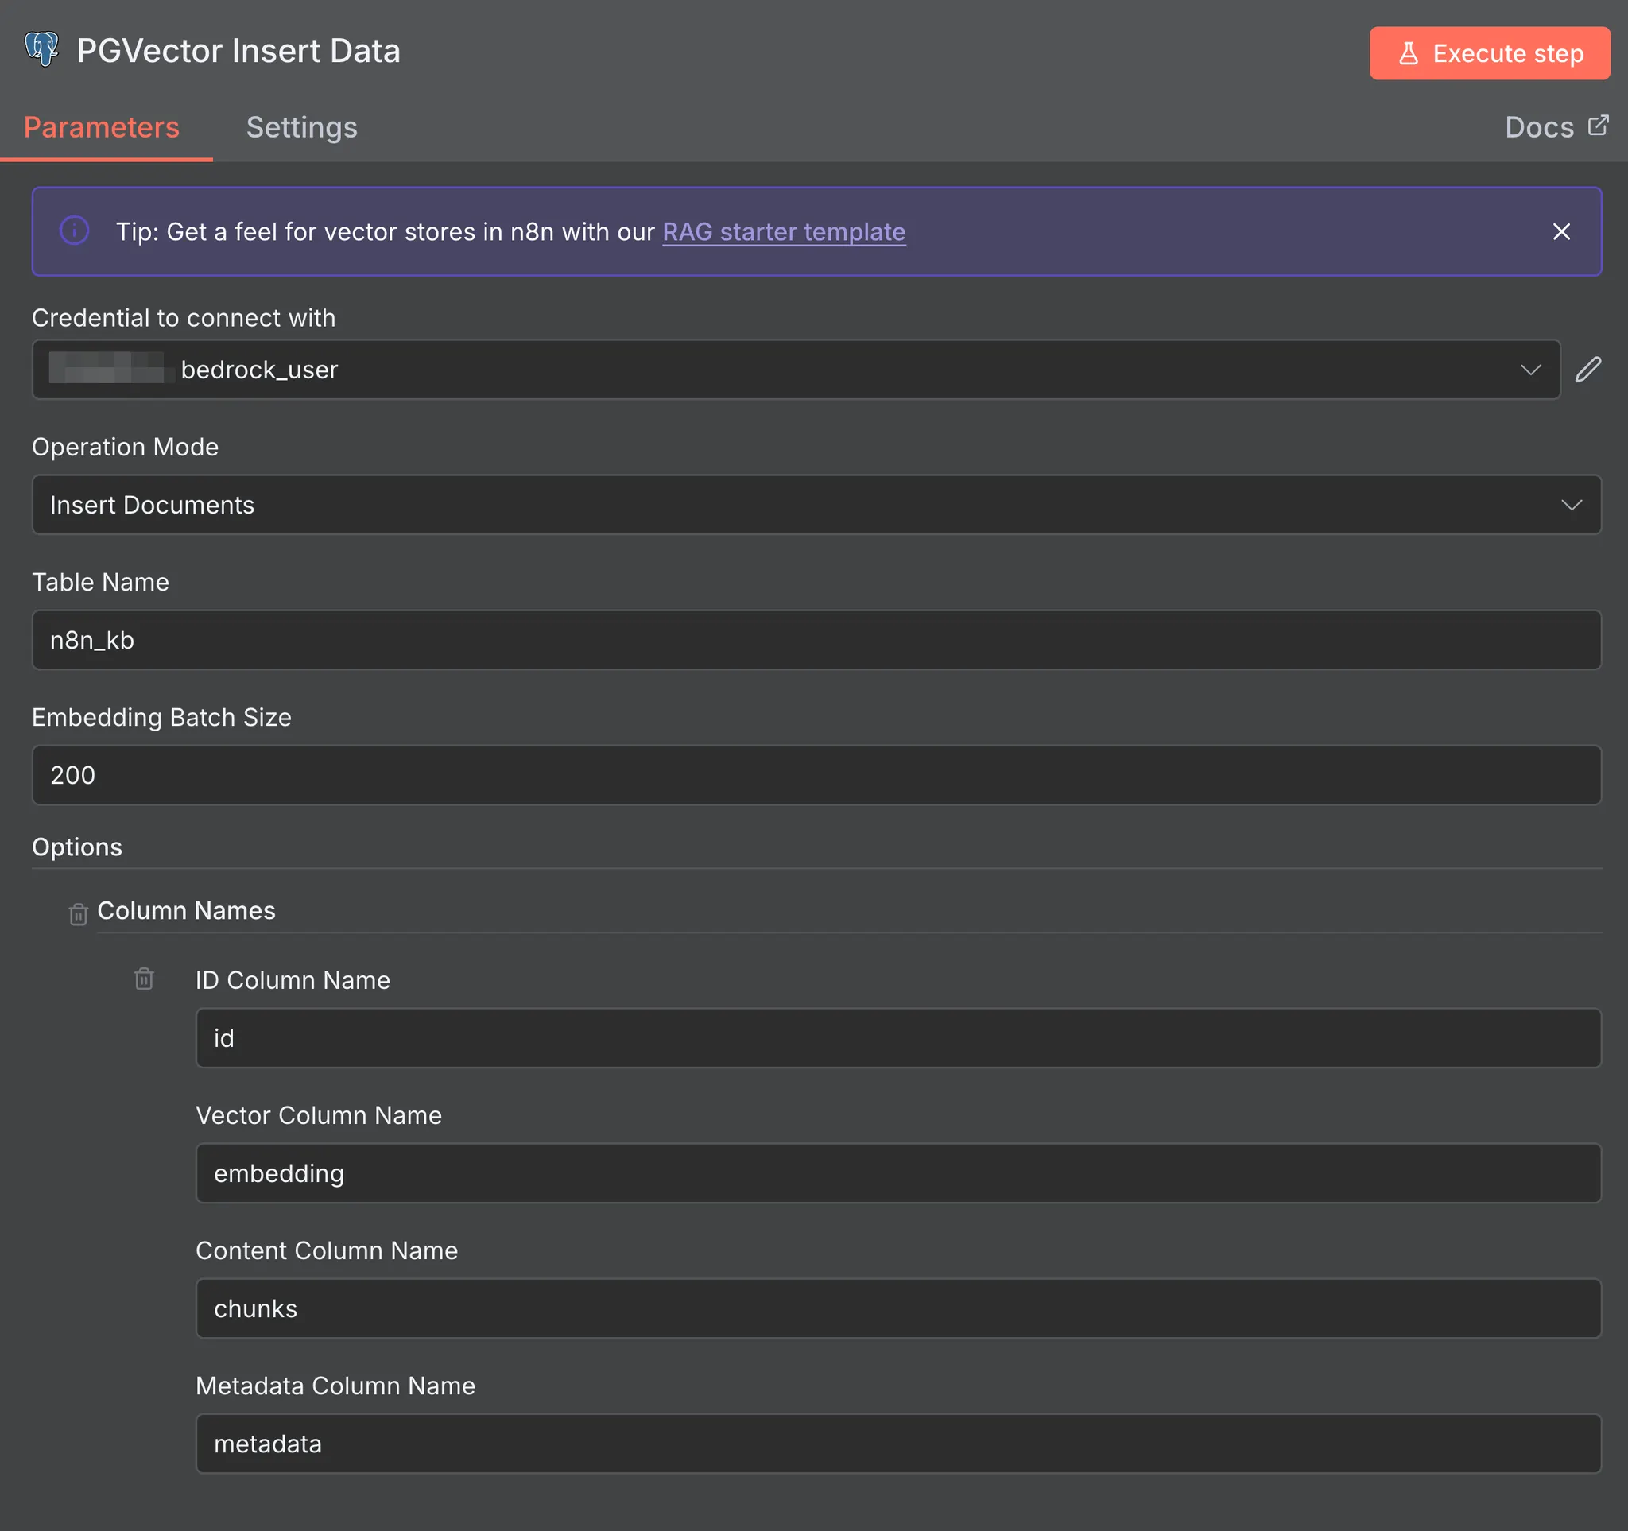Click the PostgreSQL elephant node icon
1628x1531 pixels.
[42, 50]
